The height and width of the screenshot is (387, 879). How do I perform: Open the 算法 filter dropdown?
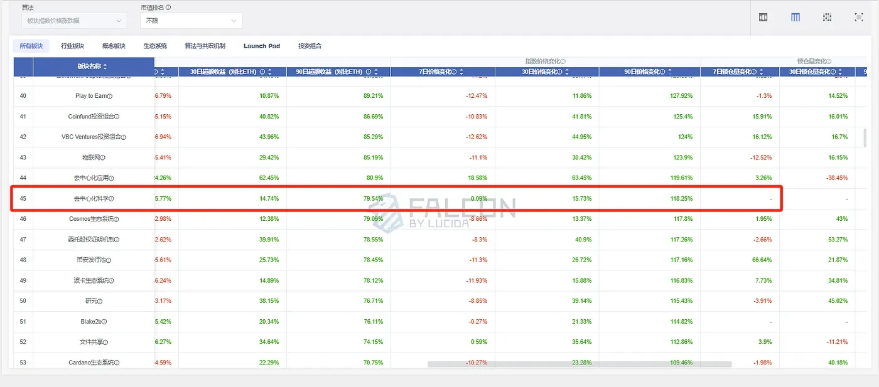pyautogui.click(x=75, y=20)
